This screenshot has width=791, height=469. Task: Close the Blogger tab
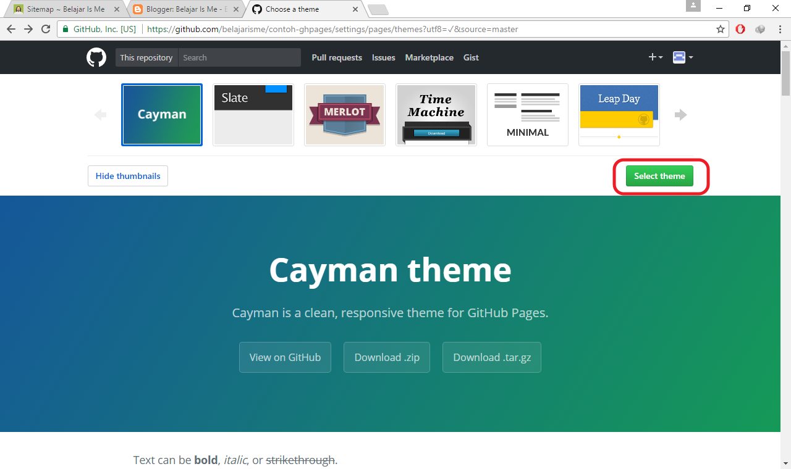(x=236, y=9)
